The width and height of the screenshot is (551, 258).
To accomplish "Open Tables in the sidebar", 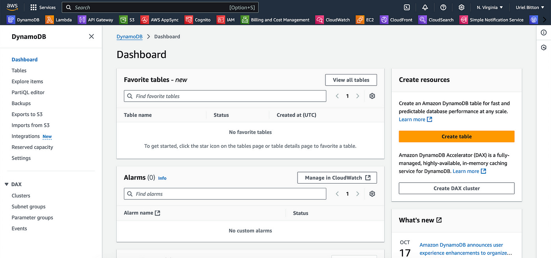I will pos(19,71).
